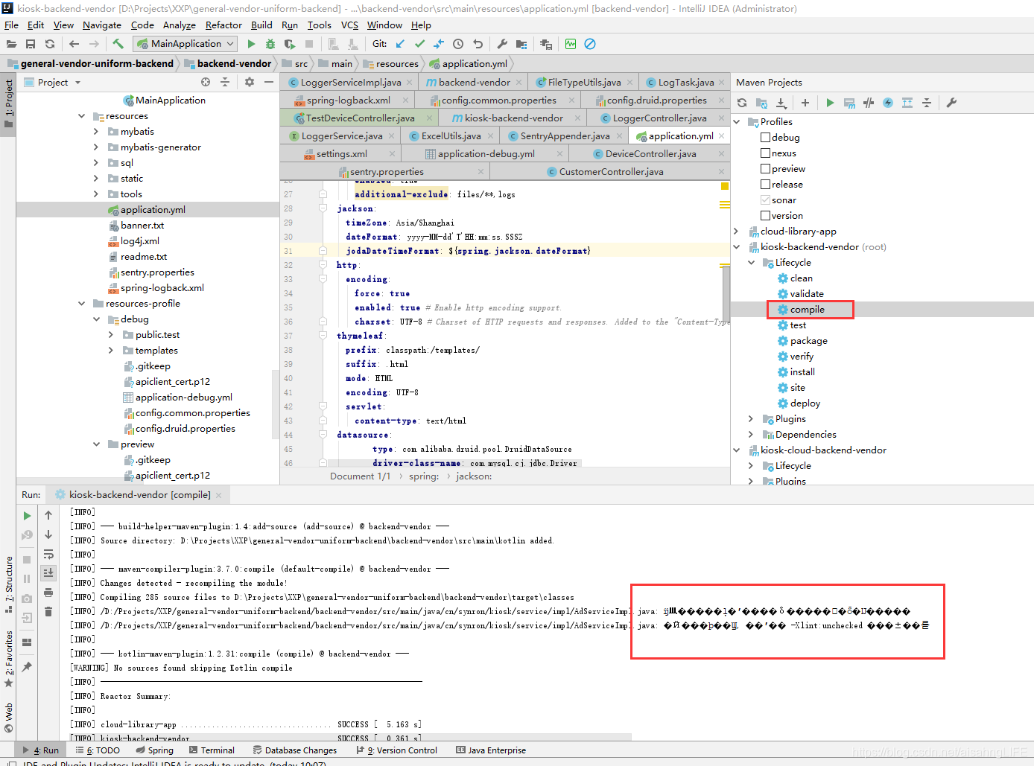This screenshot has height=766, width=1034.
Task: Run MainApplication with the green play icon
Action: click(251, 44)
